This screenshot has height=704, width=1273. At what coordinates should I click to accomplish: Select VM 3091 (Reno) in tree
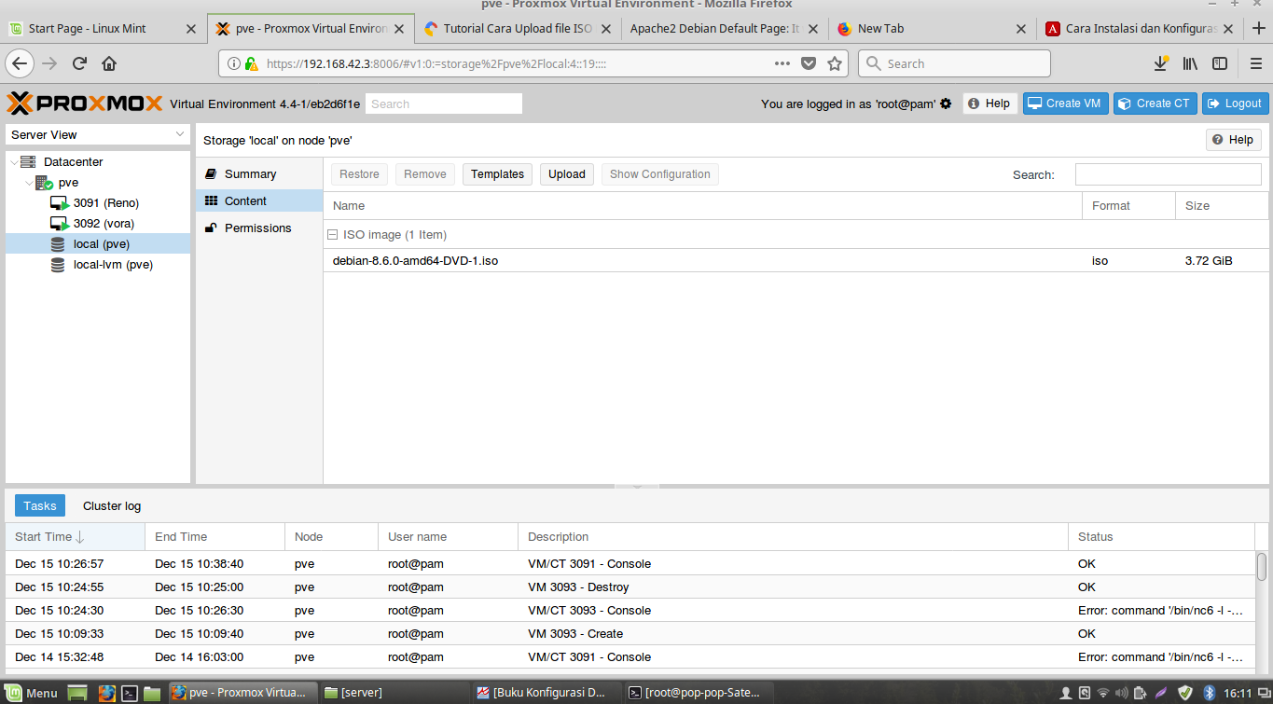tap(98, 203)
